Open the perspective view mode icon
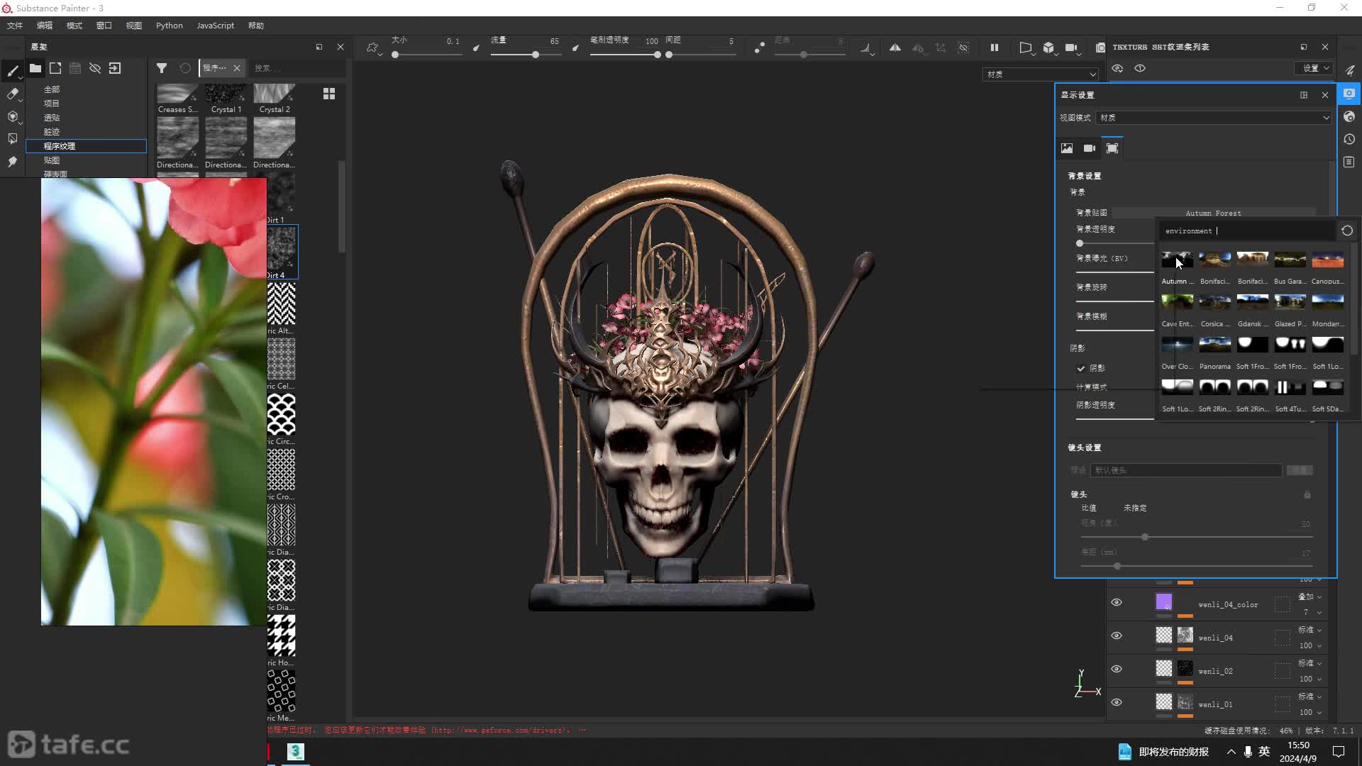Screen dimensions: 1362x766 (1025, 48)
